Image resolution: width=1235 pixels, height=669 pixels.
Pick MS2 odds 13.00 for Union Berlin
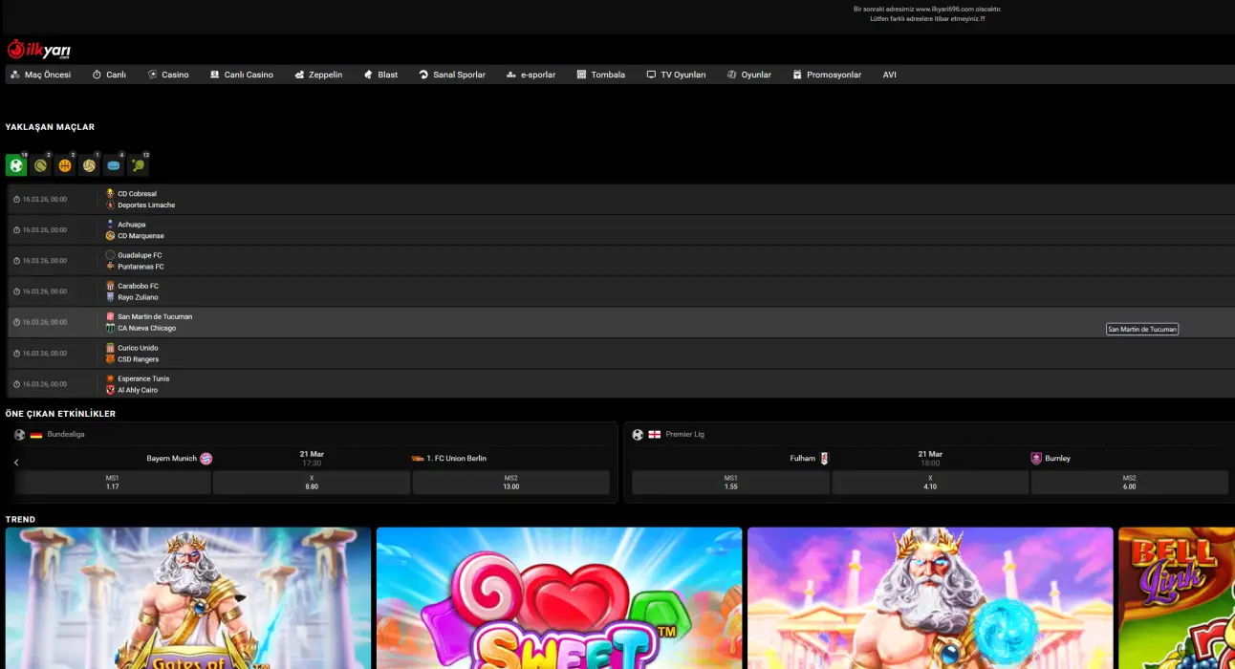coord(510,483)
